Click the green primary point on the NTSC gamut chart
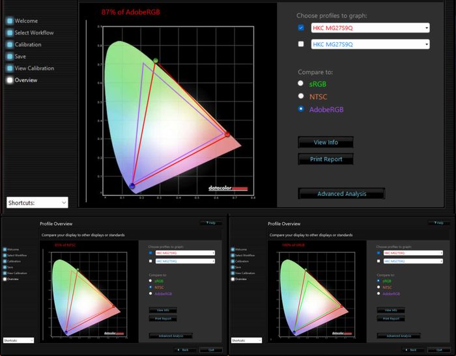456x356 pixels. 78,269
